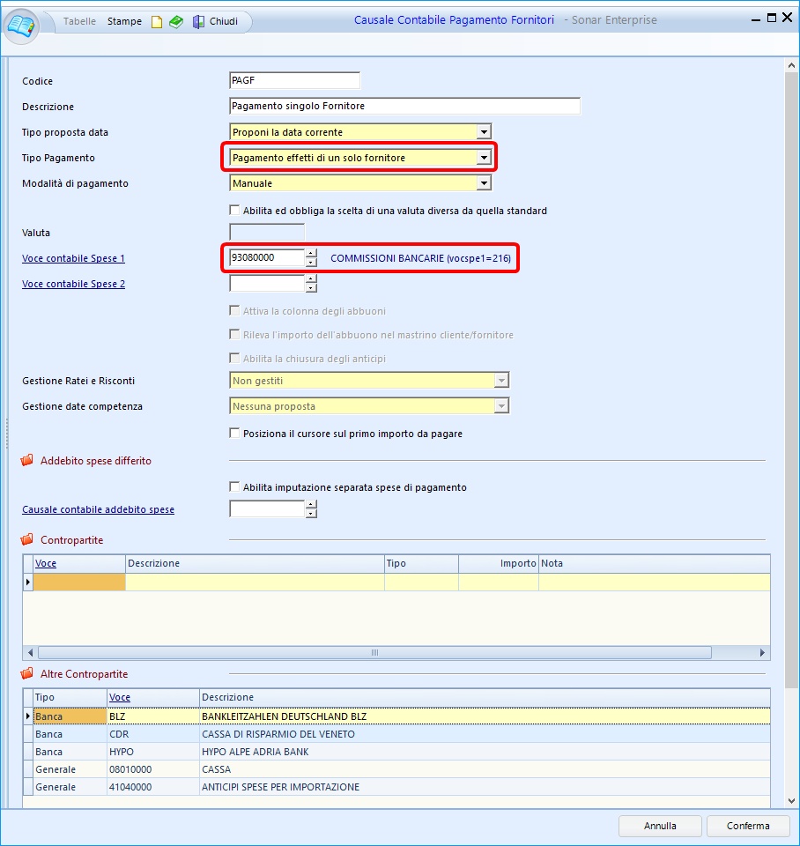This screenshot has width=800, height=846.
Task: Open the green book manual icon
Action: click(x=176, y=21)
